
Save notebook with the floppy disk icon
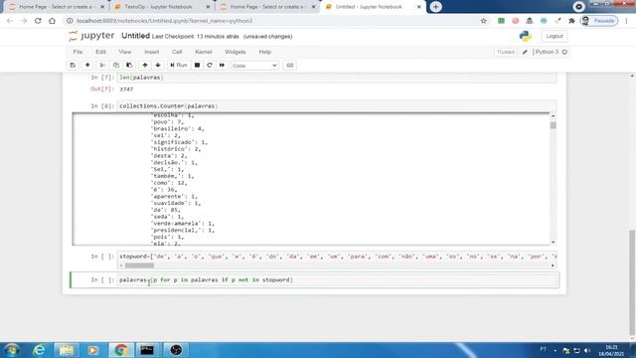coord(73,66)
